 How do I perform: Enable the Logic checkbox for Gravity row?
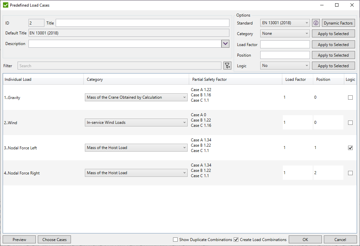350,97
